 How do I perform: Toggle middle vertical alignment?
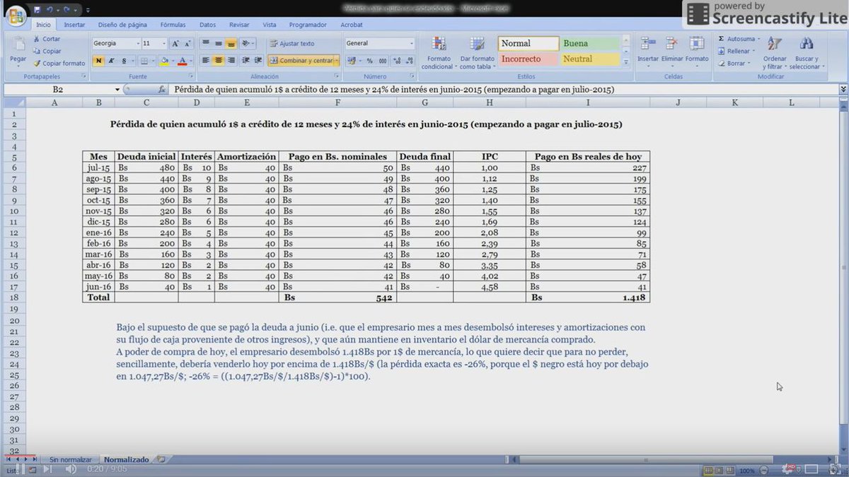click(x=219, y=44)
